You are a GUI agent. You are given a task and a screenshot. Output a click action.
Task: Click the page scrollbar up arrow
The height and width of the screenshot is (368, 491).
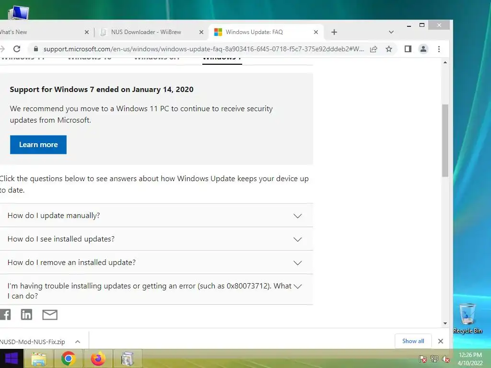pos(445,63)
